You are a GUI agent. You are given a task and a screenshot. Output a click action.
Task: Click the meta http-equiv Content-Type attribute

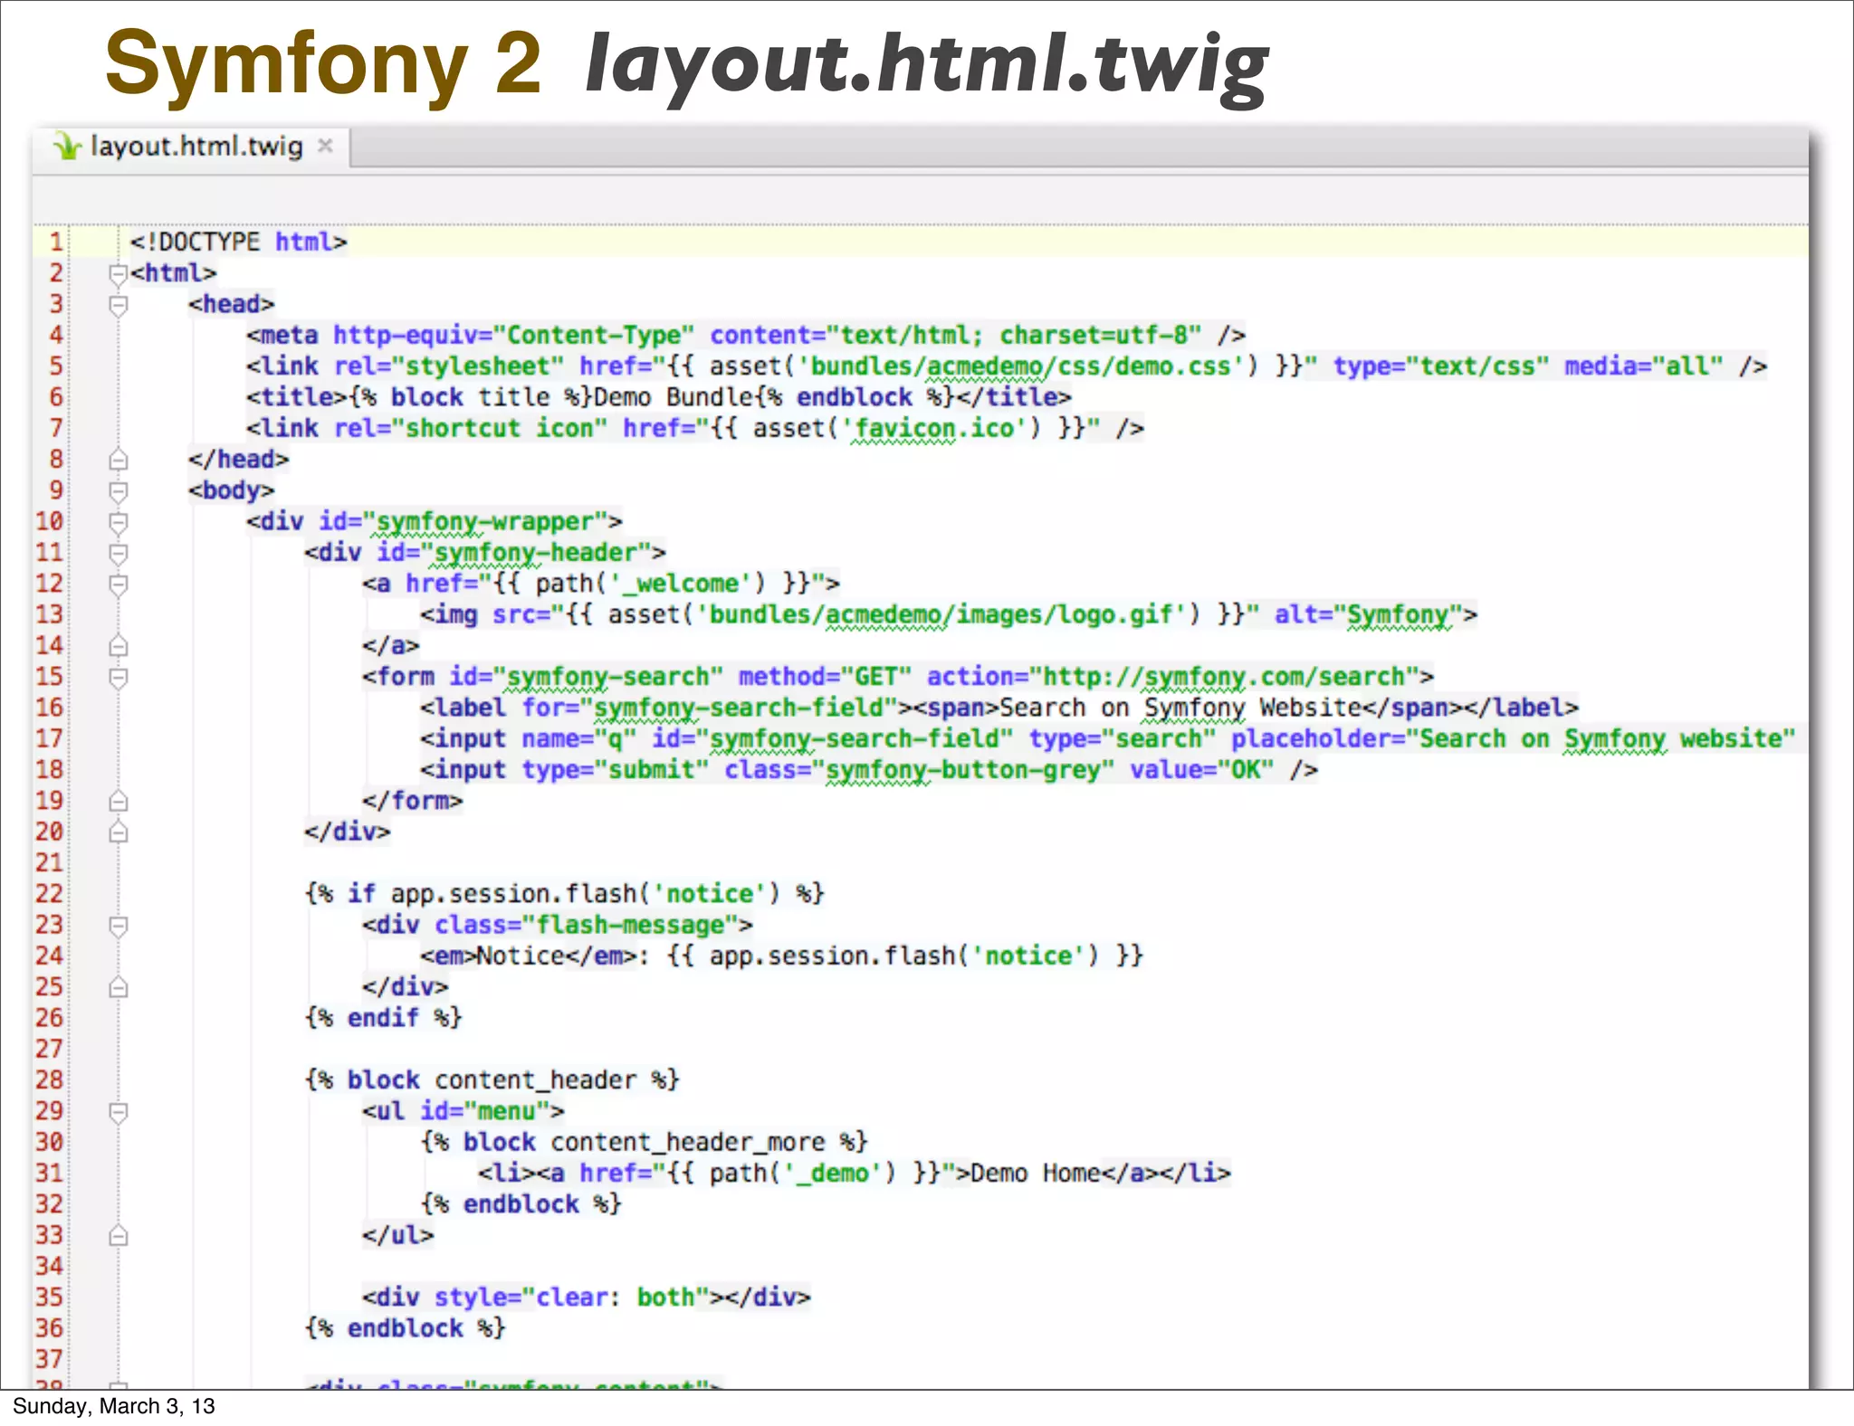click(513, 336)
